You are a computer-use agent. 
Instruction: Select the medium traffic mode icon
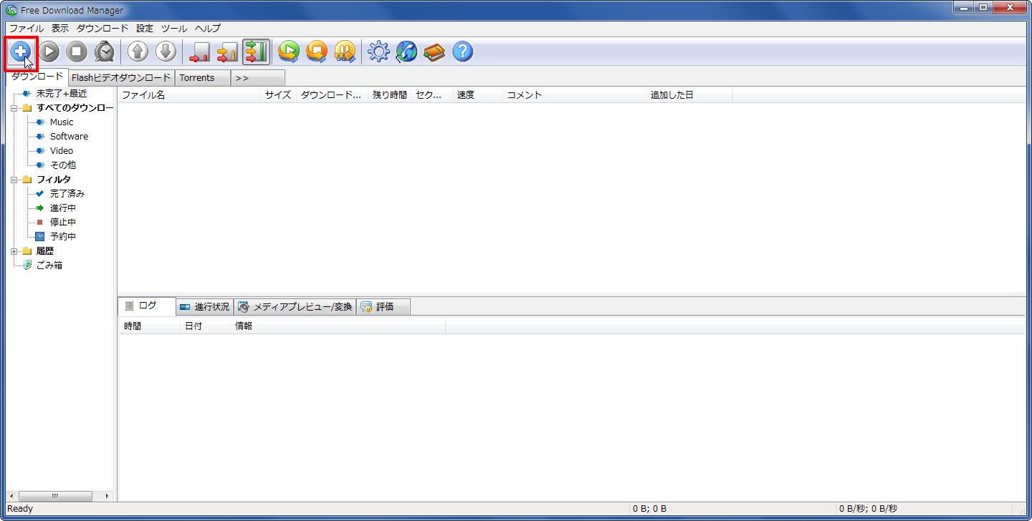227,52
